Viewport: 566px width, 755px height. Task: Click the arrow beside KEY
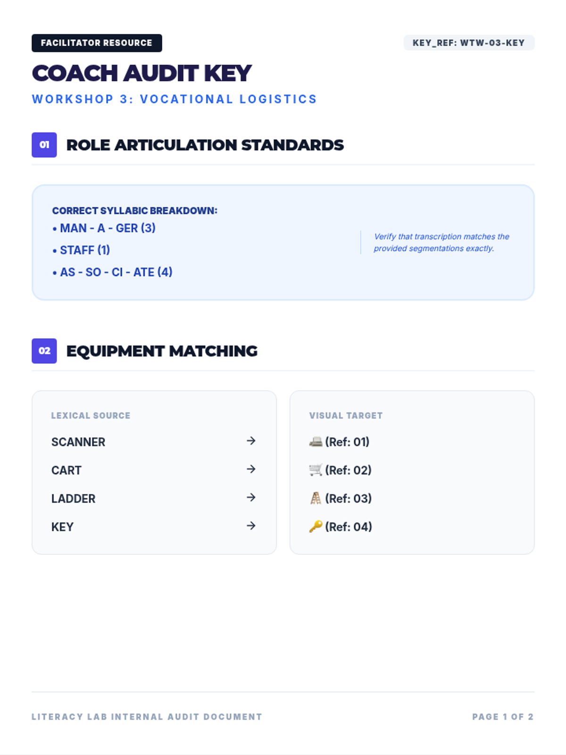tap(251, 526)
